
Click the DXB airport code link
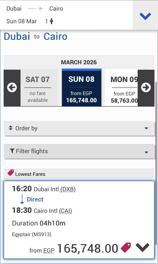pyautogui.click(x=68, y=189)
